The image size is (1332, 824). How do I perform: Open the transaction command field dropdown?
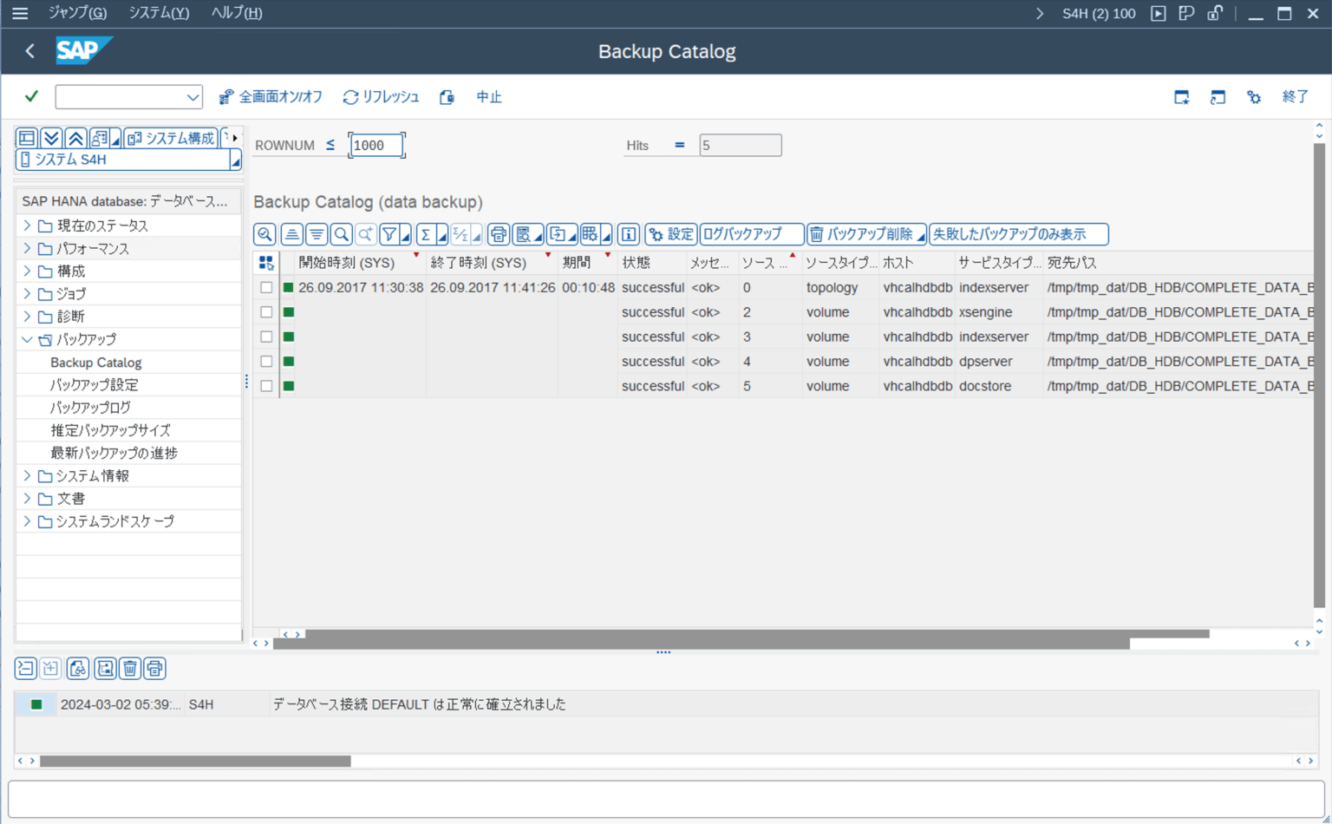[193, 97]
